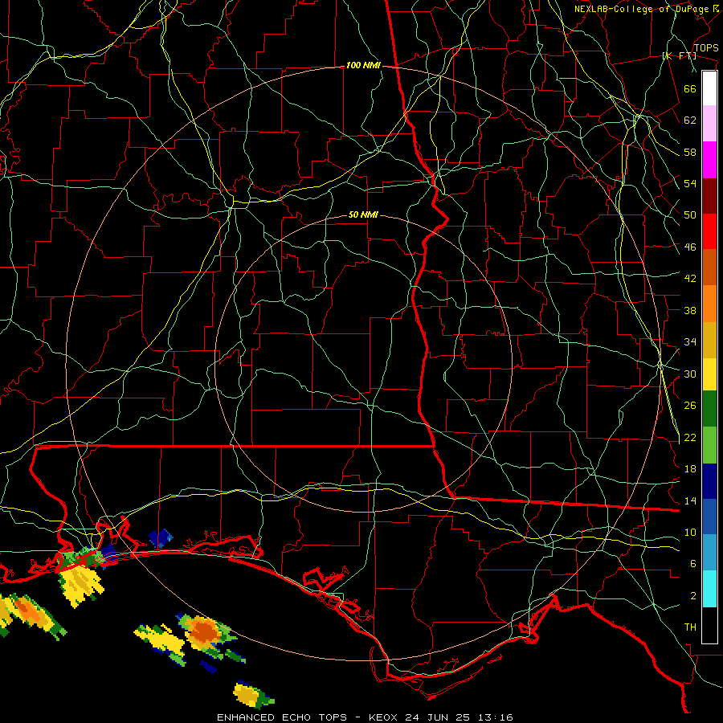Click the 10 value on the legend scale
Screen dimensions: 723x723
pos(690,532)
